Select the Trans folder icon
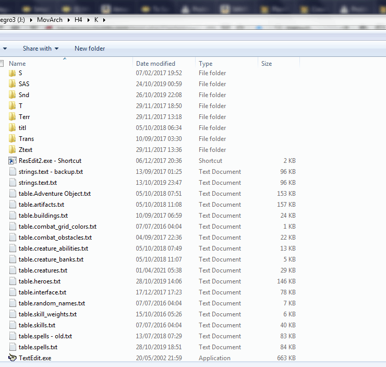Screen dimensions: 386x367 tap(12, 139)
